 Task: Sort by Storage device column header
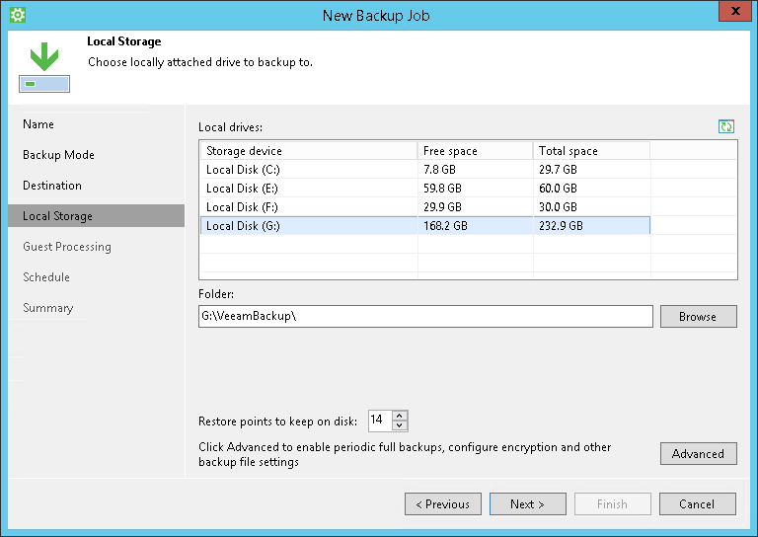tap(309, 151)
